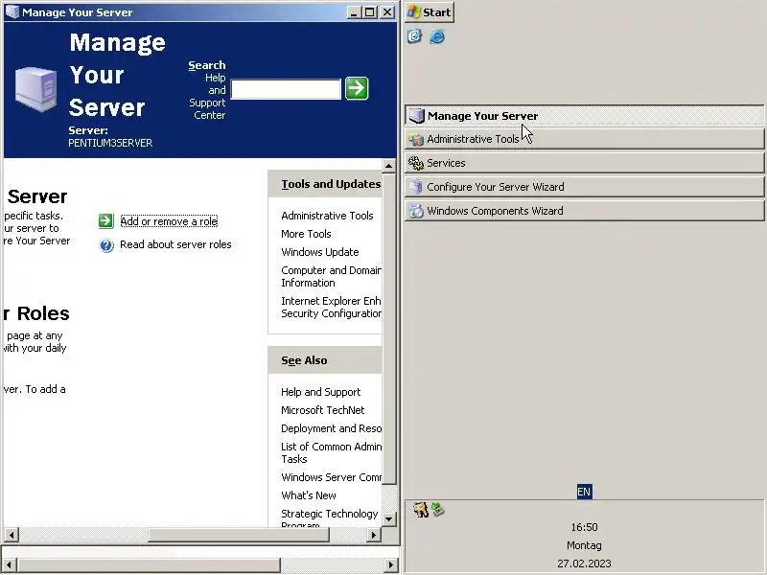This screenshot has width=767, height=575.
Task: Click the Manage Your Server title bar icon
Action: 12,11
